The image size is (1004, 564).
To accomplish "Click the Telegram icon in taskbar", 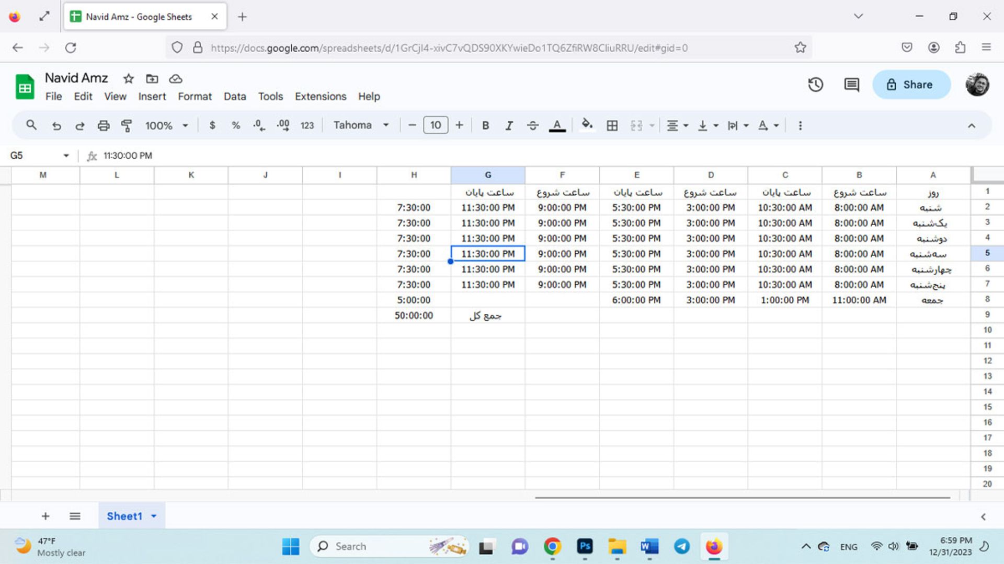I will (681, 546).
